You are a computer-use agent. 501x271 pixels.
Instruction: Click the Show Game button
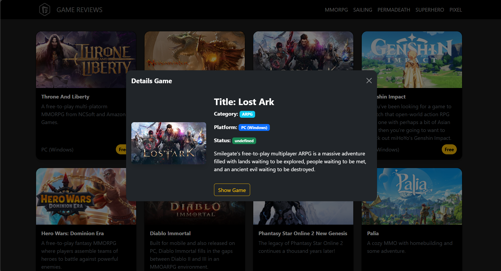pyautogui.click(x=232, y=190)
